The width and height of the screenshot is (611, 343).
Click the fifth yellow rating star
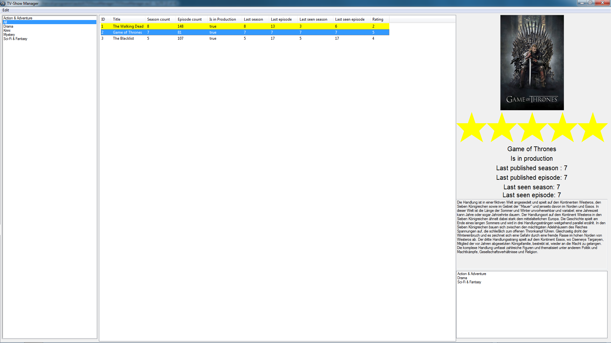[593, 128]
